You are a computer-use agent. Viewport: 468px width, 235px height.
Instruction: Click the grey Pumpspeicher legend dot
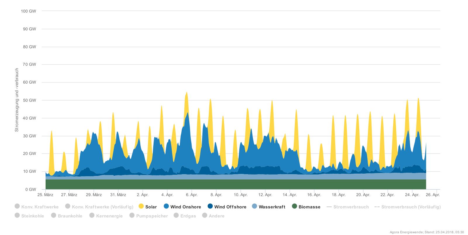(132, 215)
